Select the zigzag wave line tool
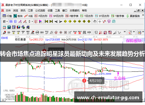 119,32
